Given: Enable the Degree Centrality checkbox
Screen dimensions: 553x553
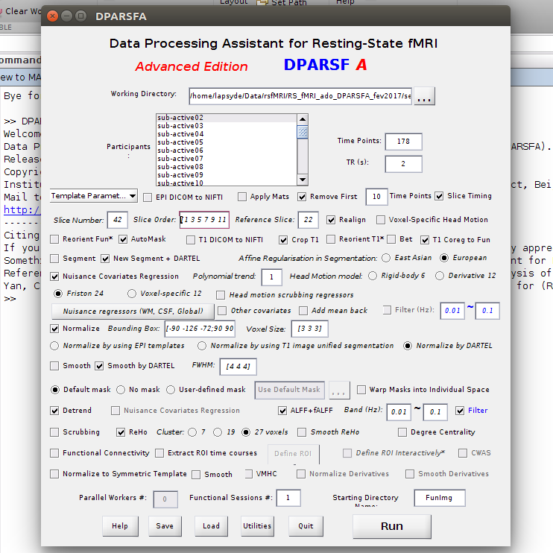Looking at the screenshot, I should pos(402,432).
